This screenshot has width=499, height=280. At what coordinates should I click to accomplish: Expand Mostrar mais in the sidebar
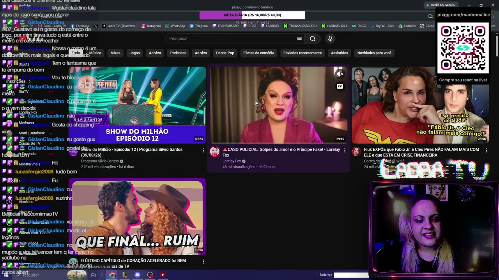click(x=29, y=164)
